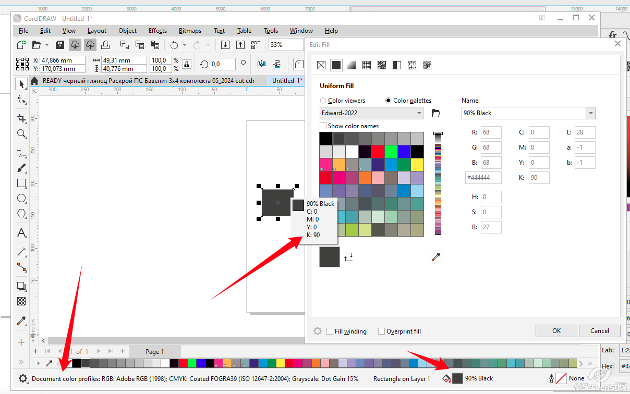Viewport: 630px width, 394px height.
Task: Open the Bitmaps menu
Action: pos(190,31)
